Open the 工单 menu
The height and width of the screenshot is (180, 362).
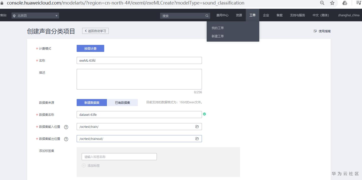coord(253,15)
